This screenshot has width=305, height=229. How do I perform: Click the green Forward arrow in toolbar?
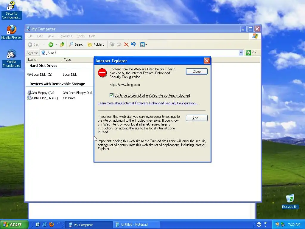point(51,45)
